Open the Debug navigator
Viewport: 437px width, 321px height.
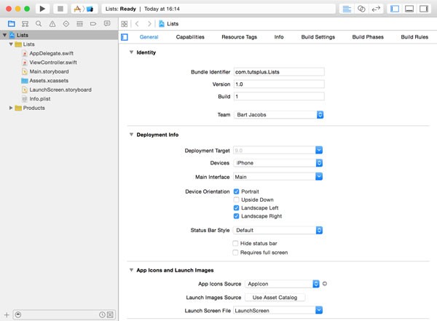pos(79,24)
